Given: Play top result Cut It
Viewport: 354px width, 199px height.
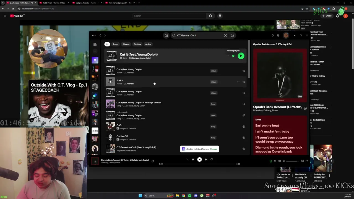Looking at the screenshot, I should 241,56.
